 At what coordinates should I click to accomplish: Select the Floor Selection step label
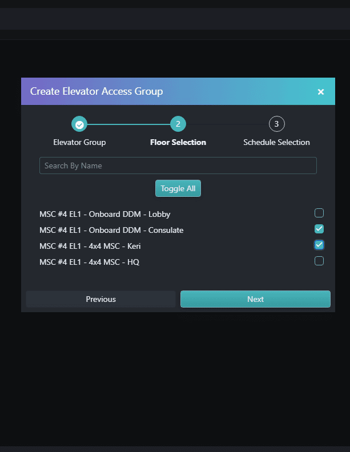pyautogui.click(x=178, y=142)
